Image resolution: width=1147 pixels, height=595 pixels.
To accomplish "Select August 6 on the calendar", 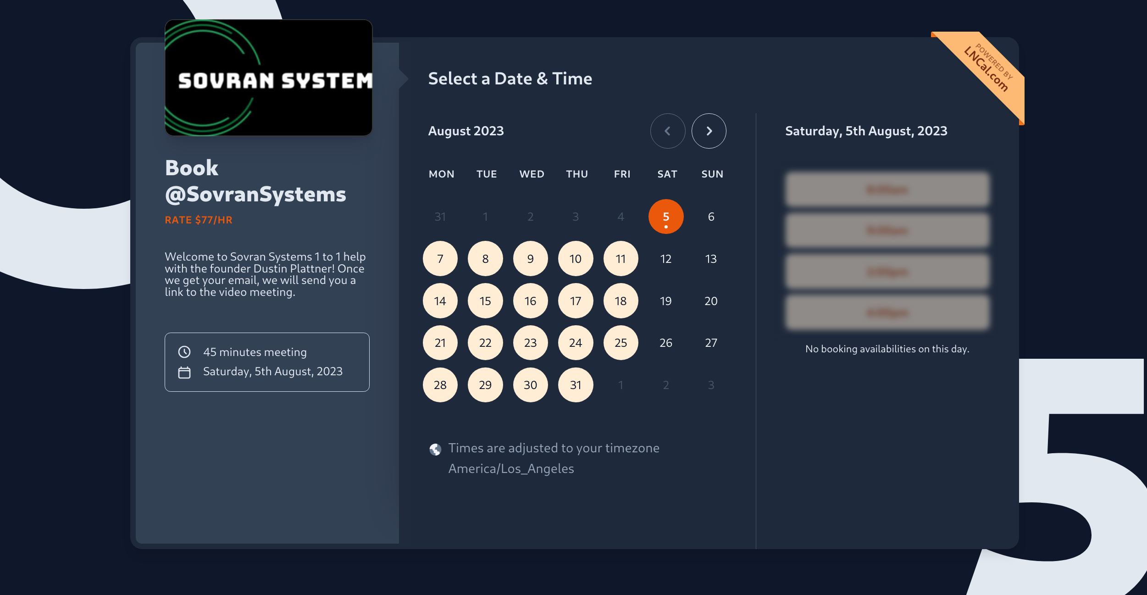I will coord(711,217).
